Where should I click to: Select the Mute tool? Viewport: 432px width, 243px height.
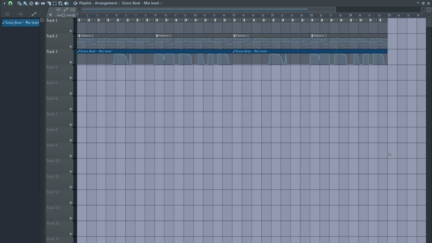click(37, 3)
